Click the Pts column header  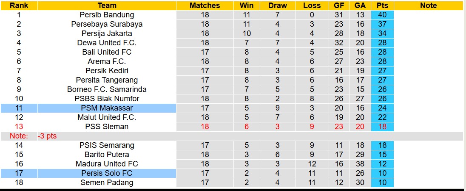[382, 6]
